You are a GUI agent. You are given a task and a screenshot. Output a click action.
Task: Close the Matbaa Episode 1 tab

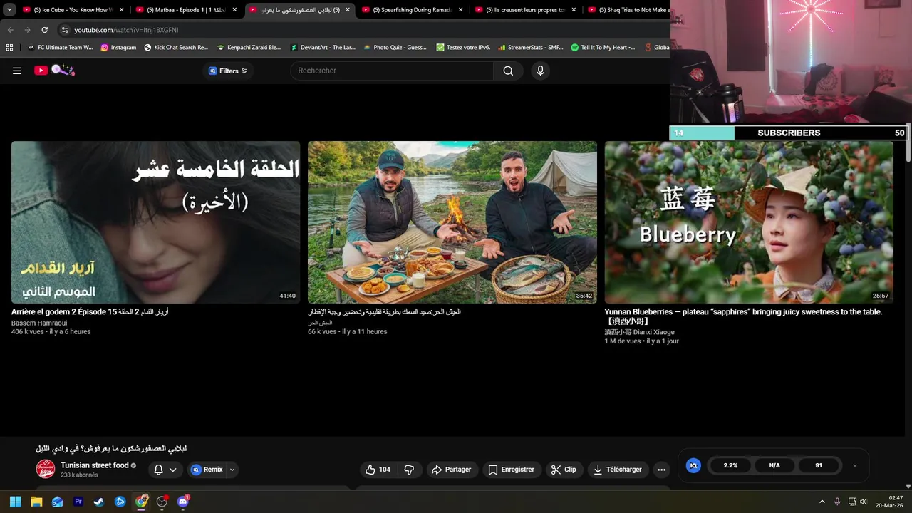coord(234,10)
